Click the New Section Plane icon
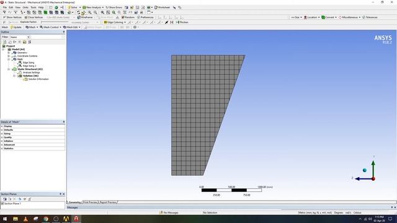397x223 pixels. [x=5, y=199]
